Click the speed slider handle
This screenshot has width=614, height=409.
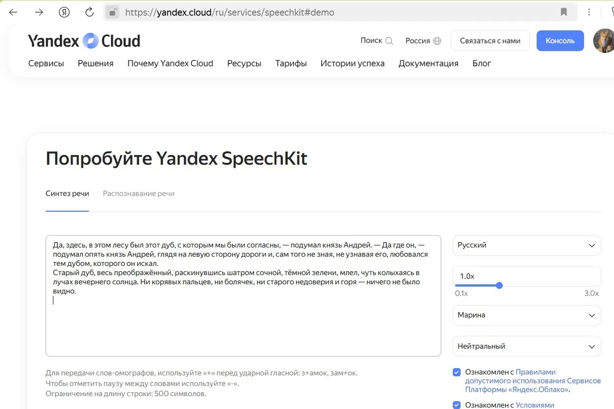pos(499,286)
